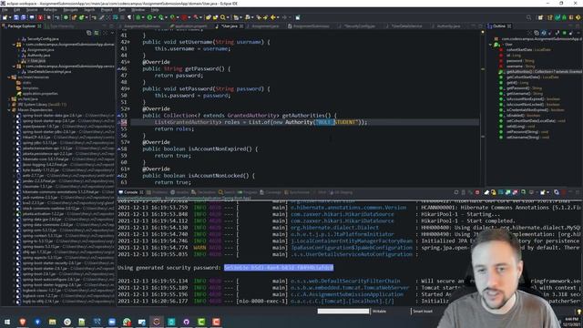This screenshot has height=328, width=583.
Task: Open the Refactor menu
Action: (x=50, y=10)
